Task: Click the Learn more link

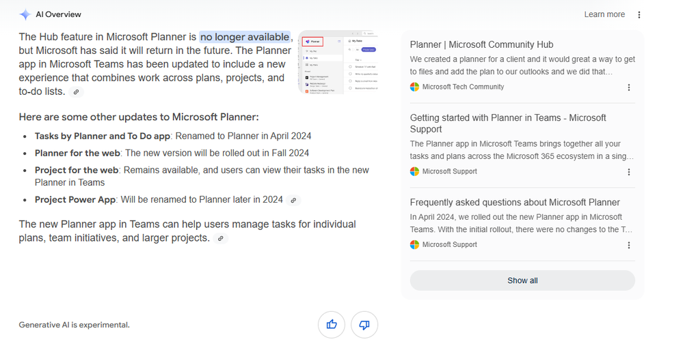Action: 604,14
